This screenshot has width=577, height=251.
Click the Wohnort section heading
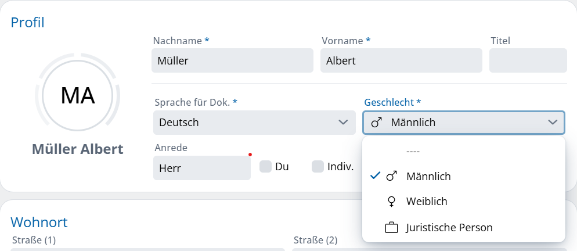39,222
